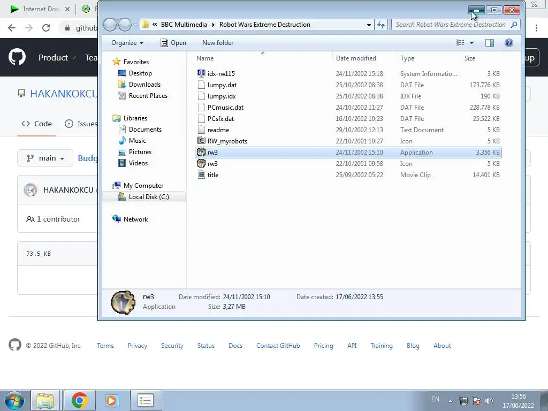This screenshot has height=411, width=548.
Task: Click the New folder button
Action: (218, 43)
